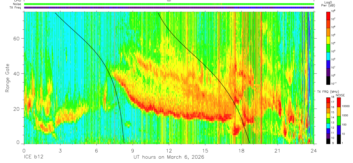Click the red segment of Lag0 Pwr colorbar
Viewport: 353px width, 163px height.
[328, 16]
